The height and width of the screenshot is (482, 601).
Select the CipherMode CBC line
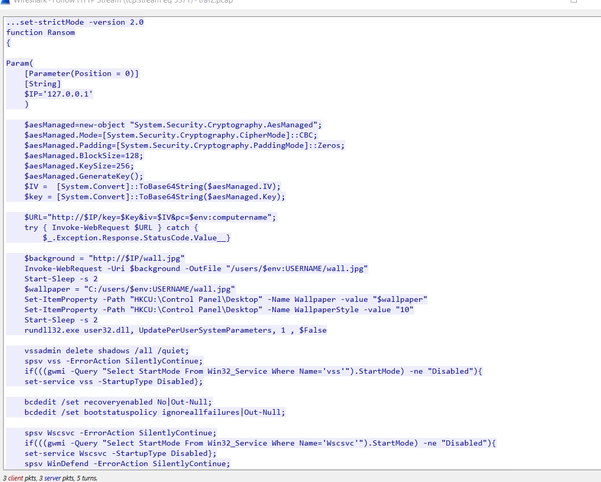point(171,135)
